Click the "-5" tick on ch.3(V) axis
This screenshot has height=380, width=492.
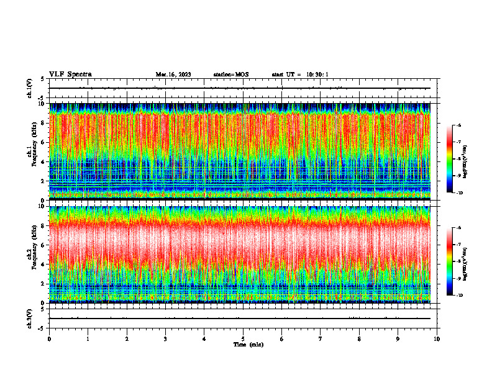(x=42, y=328)
